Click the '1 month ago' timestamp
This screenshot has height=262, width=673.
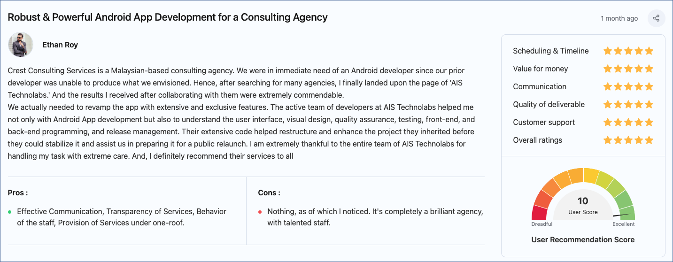pyautogui.click(x=619, y=18)
